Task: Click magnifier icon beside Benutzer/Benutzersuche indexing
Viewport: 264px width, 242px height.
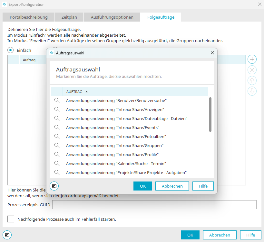Action: [57, 100]
